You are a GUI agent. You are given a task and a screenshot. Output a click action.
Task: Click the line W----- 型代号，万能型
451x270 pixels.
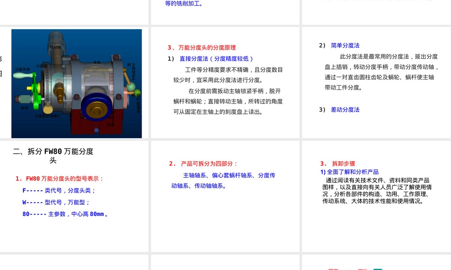point(56,202)
